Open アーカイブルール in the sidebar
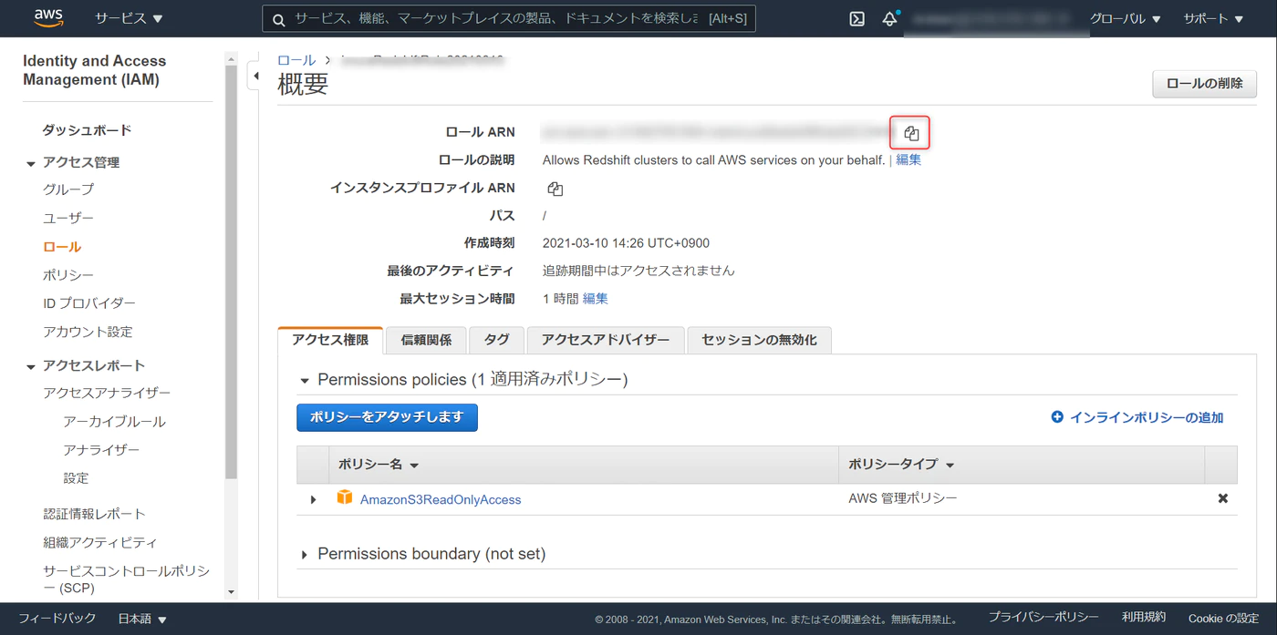Screen dimensions: 1277x635 click(x=114, y=422)
